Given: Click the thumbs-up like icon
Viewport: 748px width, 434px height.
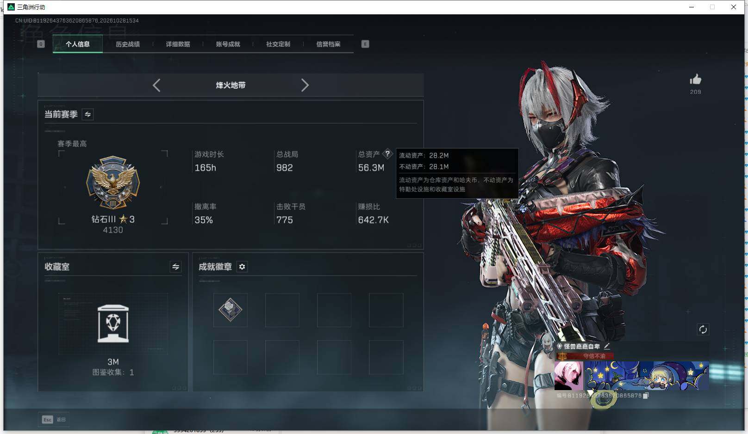Looking at the screenshot, I should pyautogui.click(x=695, y=79).
